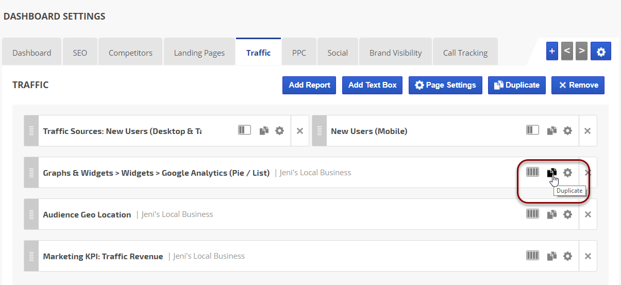621x285 pixels.
Task: Move tab right with the > arrow
Action: click(582, 51)
